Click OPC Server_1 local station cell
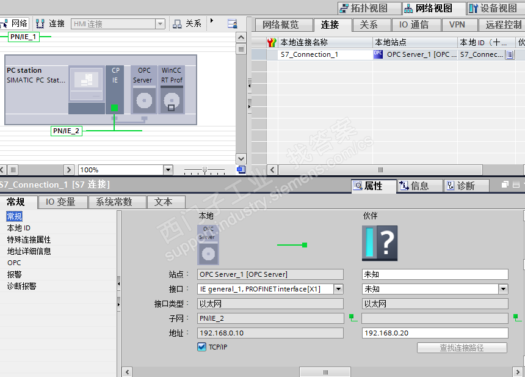This screenshot has width=525, height=377. 415,54
